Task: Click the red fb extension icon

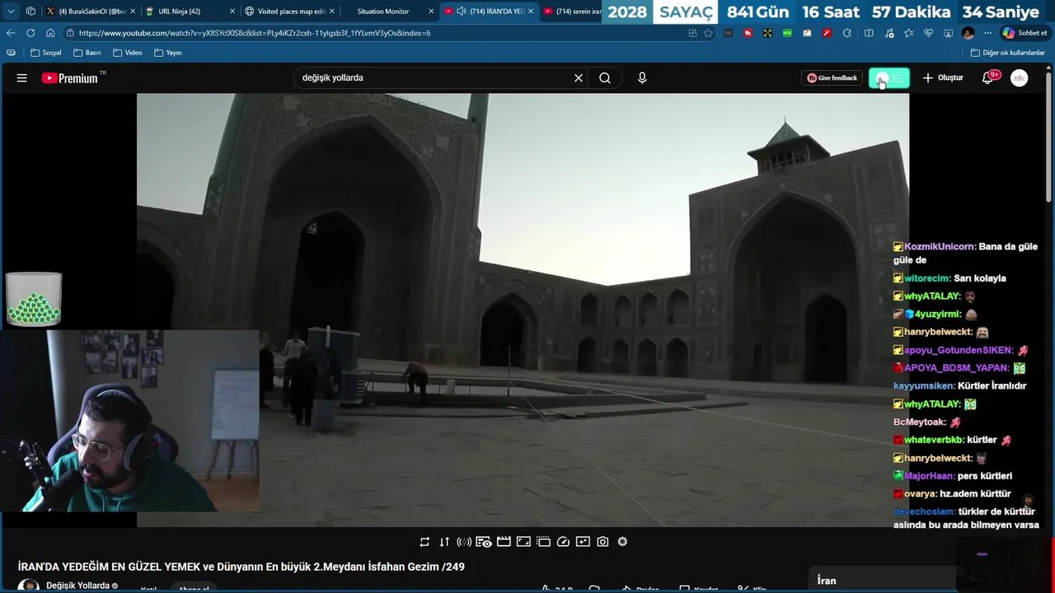Action: point(748,33)
